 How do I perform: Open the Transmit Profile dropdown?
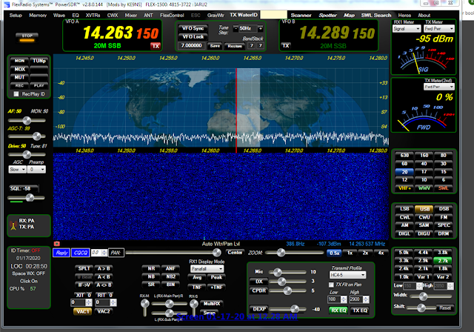pyautogui.click(x=347, y=275)
